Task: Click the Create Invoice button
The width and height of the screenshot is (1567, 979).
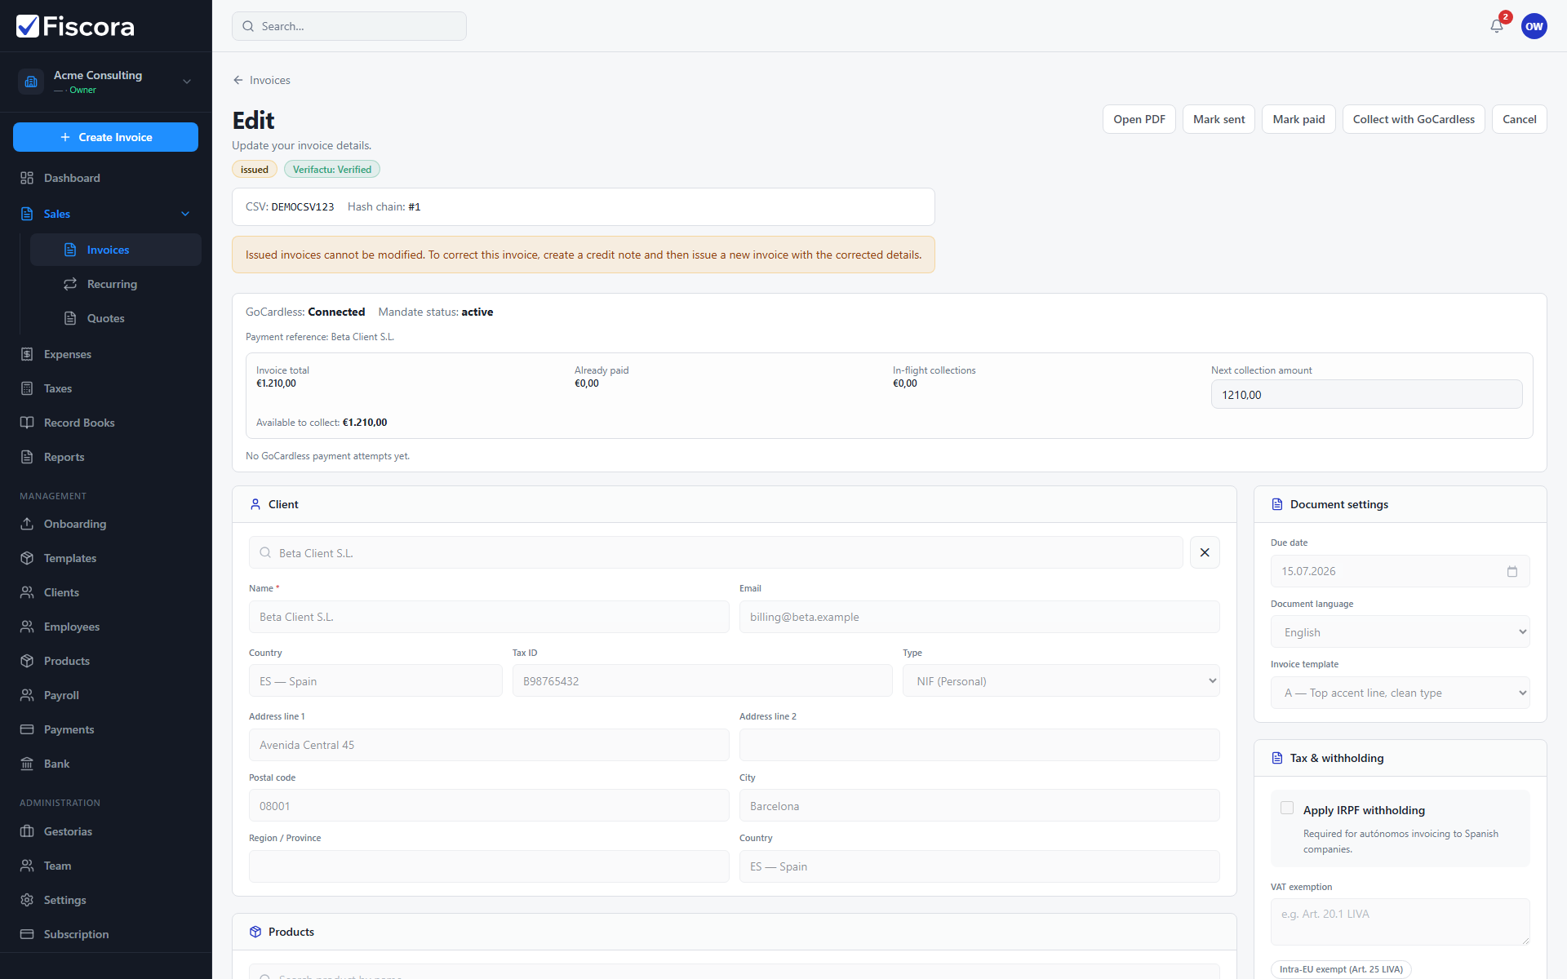Action: pos(105,137)
